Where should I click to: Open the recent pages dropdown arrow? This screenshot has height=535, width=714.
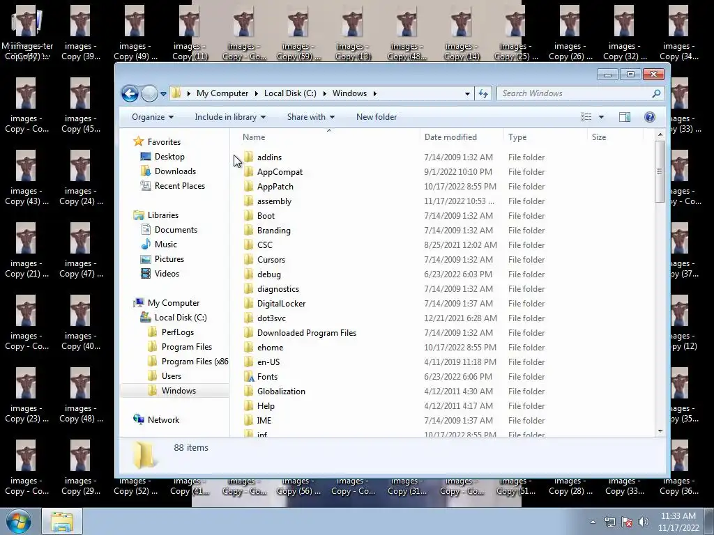[163, 94]
